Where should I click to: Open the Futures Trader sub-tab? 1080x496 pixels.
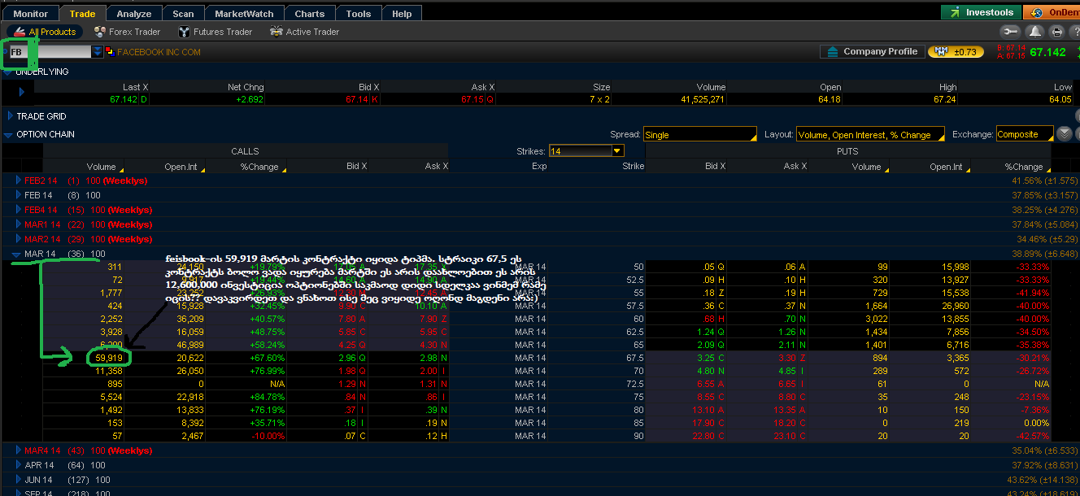coord(214,32)
